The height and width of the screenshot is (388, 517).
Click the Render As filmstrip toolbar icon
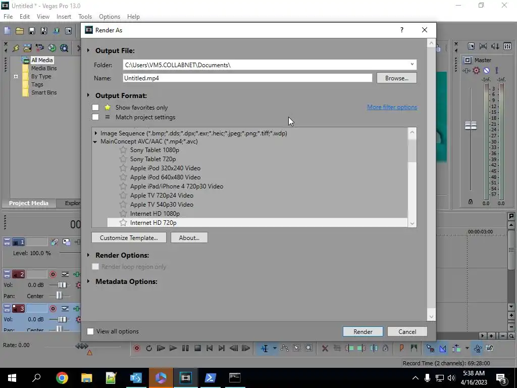coord(56,31)
